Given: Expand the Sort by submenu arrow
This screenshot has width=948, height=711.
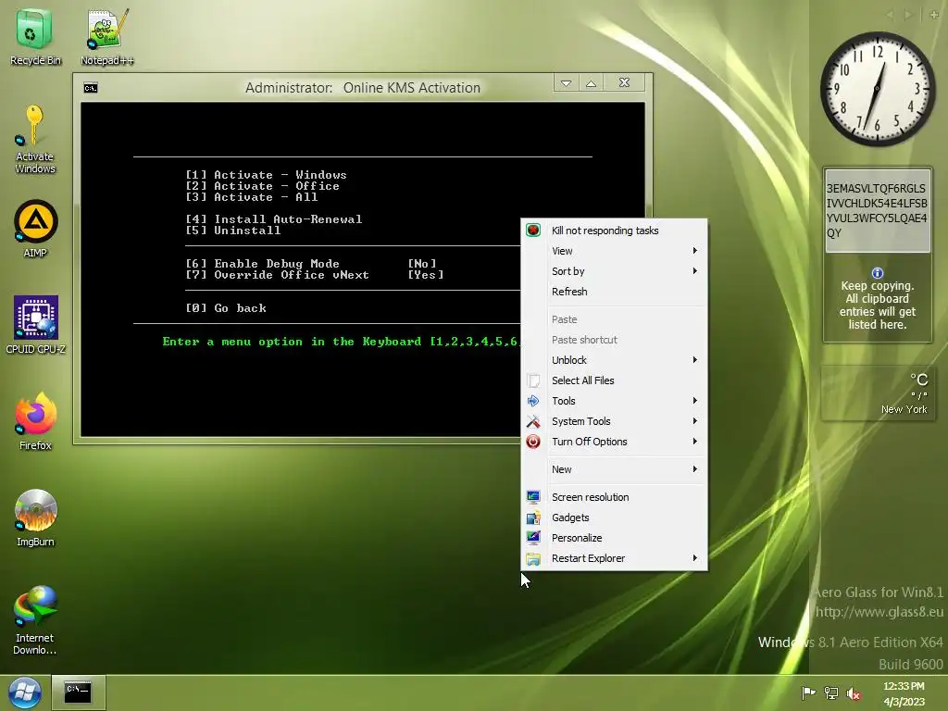Looking at the screenshot, I should tap(695, 271).
